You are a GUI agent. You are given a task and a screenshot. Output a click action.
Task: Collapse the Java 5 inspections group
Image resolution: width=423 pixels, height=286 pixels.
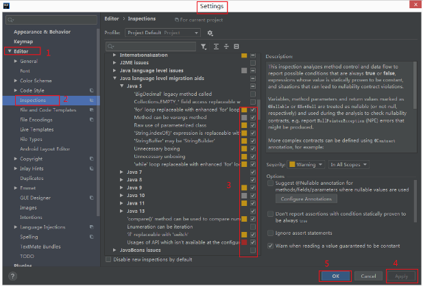click(x=122, y=86)
